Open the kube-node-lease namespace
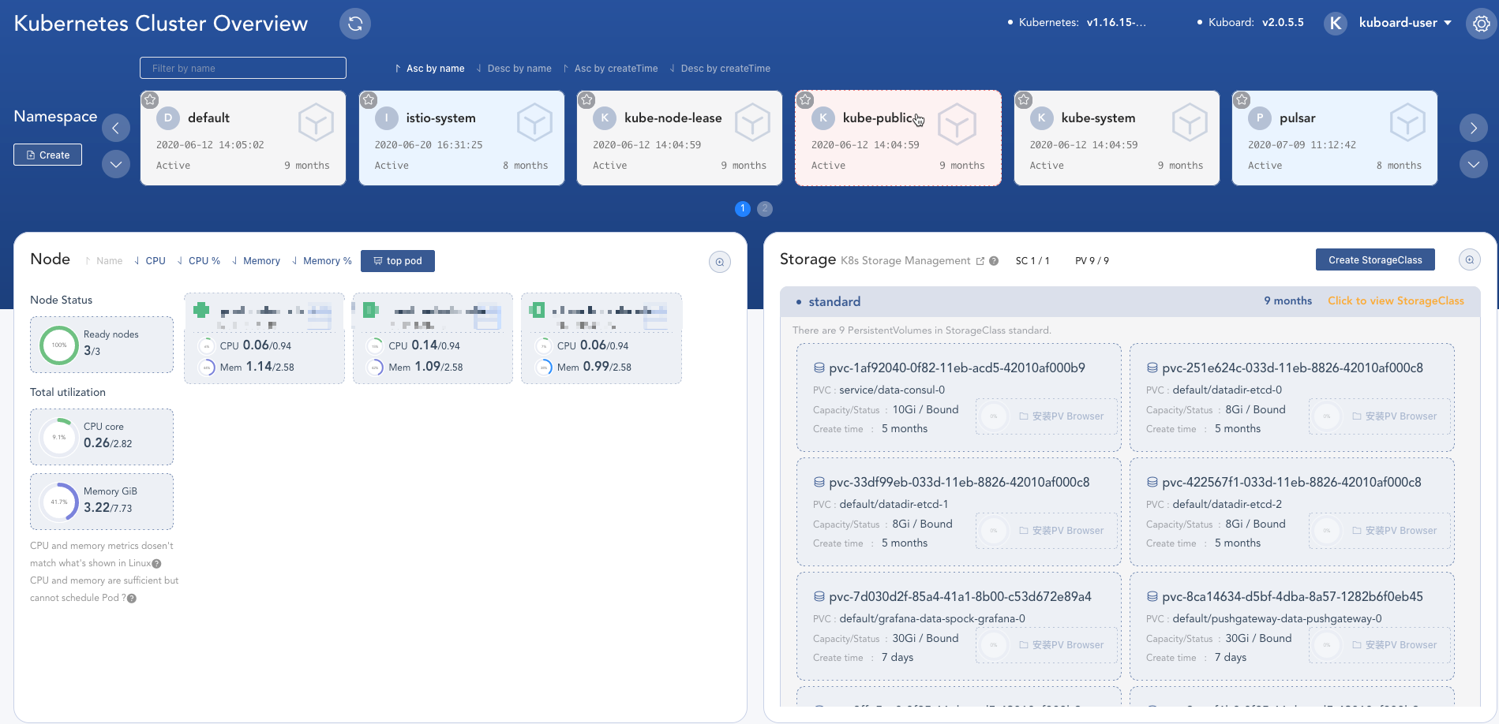Image resolution: width=1499 pixels, height=724 pixels. click(x=680, y=138)
